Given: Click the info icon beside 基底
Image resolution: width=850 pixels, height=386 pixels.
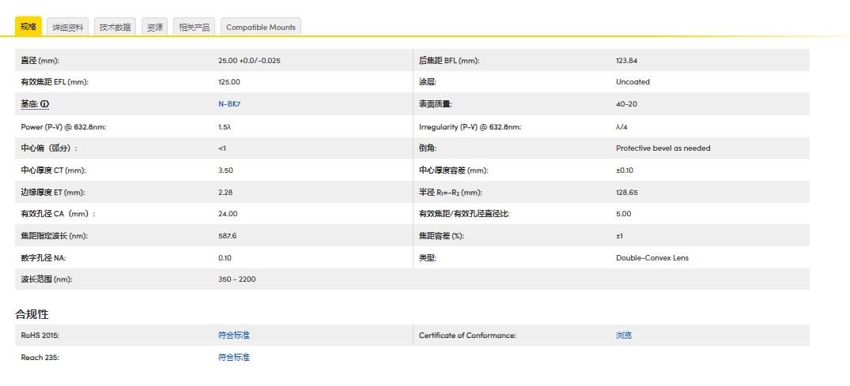Looking at the screenshot, I should click(45, 104).
